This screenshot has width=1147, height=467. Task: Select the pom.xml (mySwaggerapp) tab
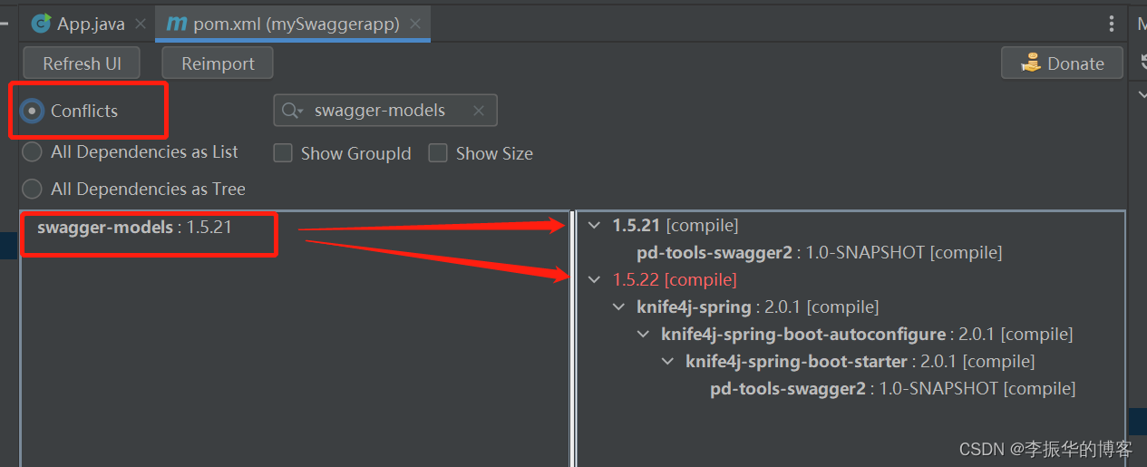292,24
